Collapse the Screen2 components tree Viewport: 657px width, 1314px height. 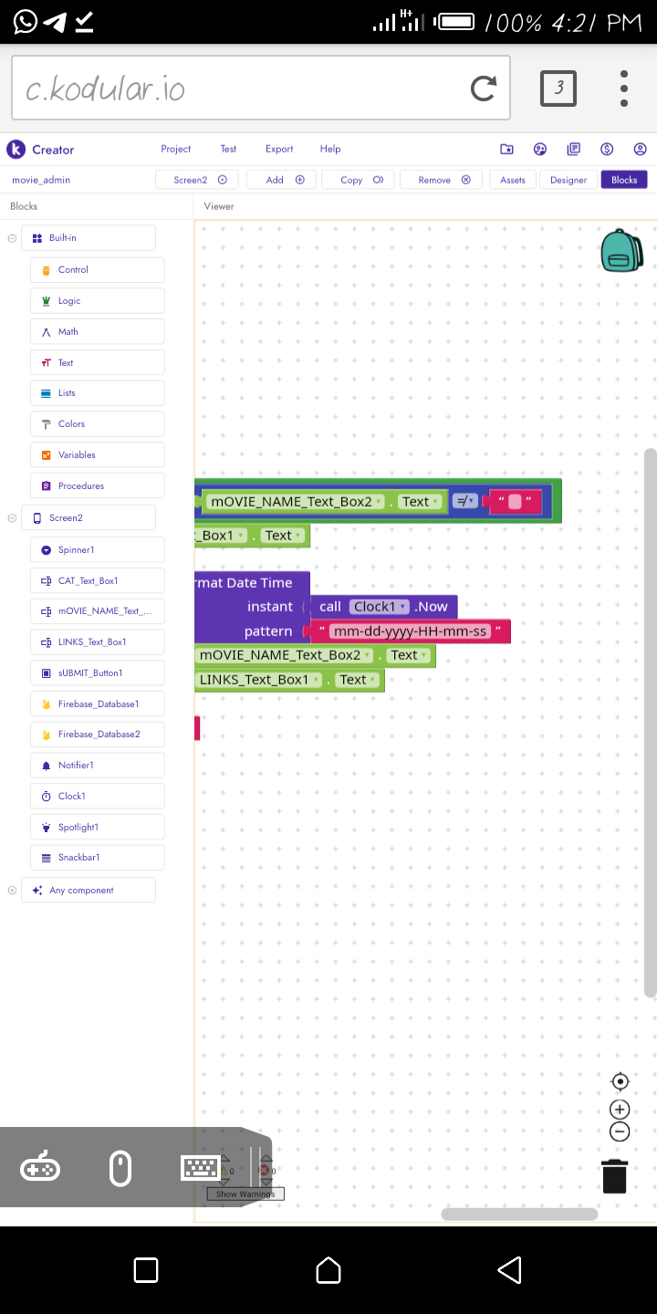click(x=12, y=518)
